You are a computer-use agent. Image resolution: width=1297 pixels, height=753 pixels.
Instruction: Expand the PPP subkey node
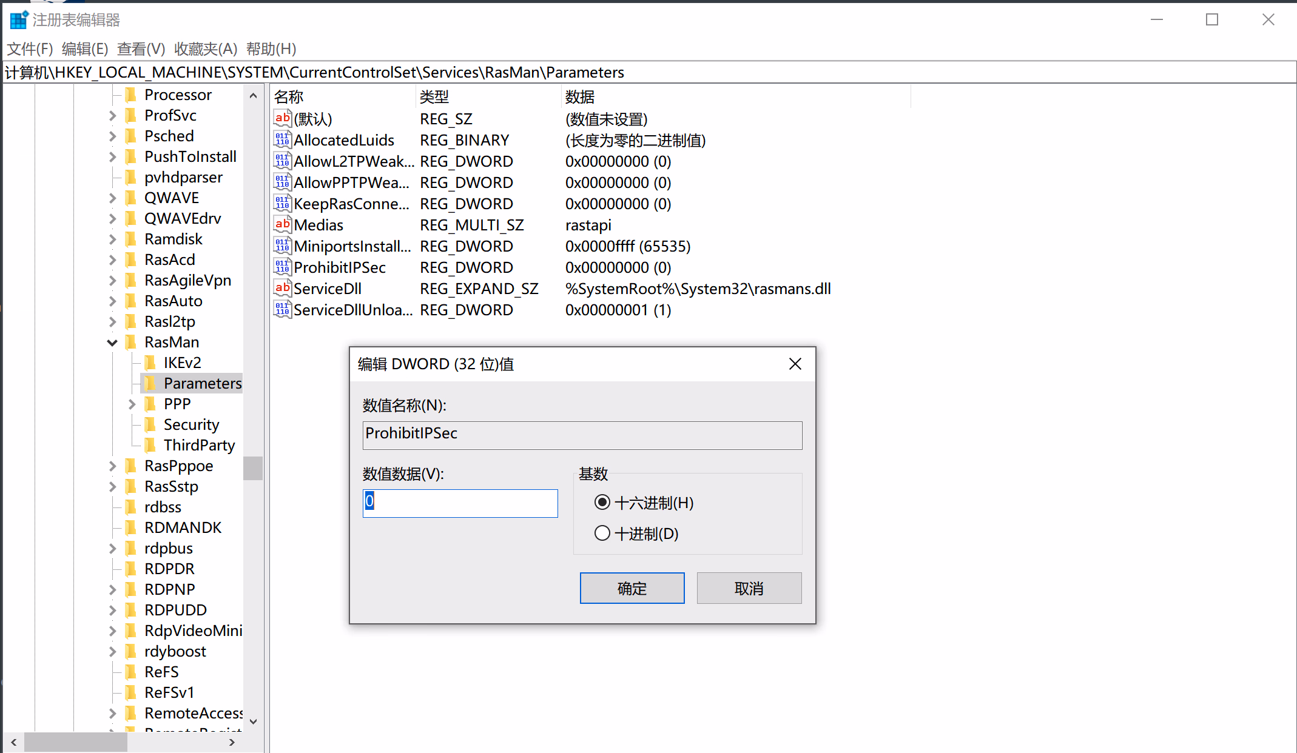(132, 404)
